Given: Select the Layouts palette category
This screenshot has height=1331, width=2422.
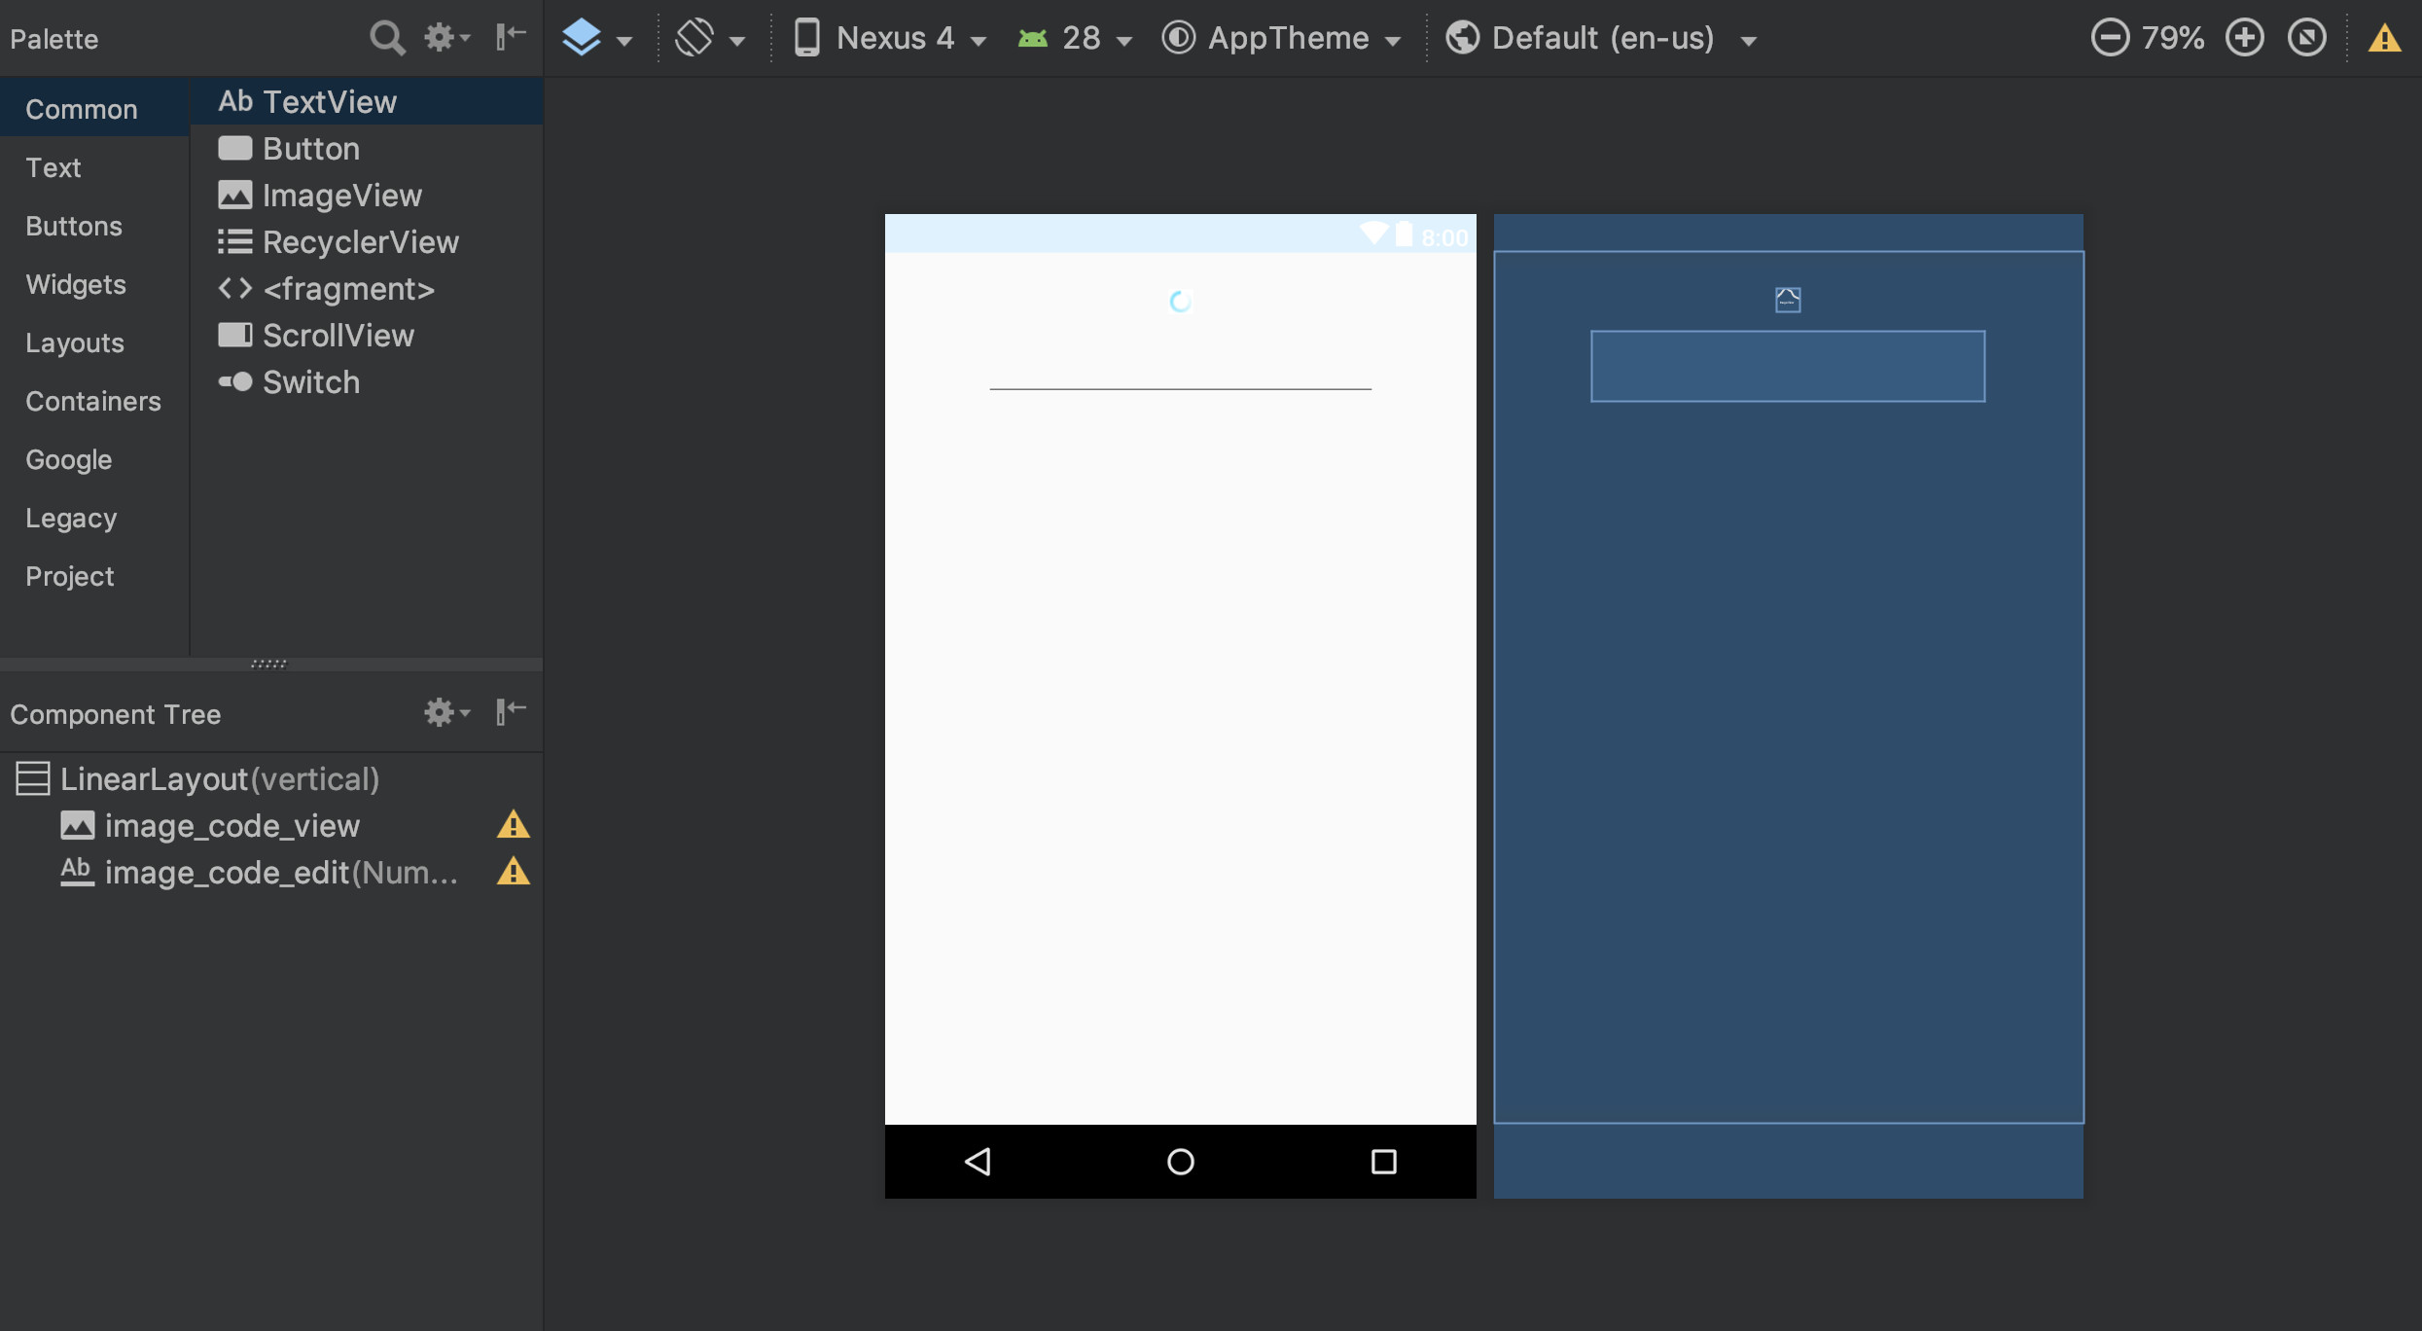Looking at the screenshot, I should (x=94, y=342).
